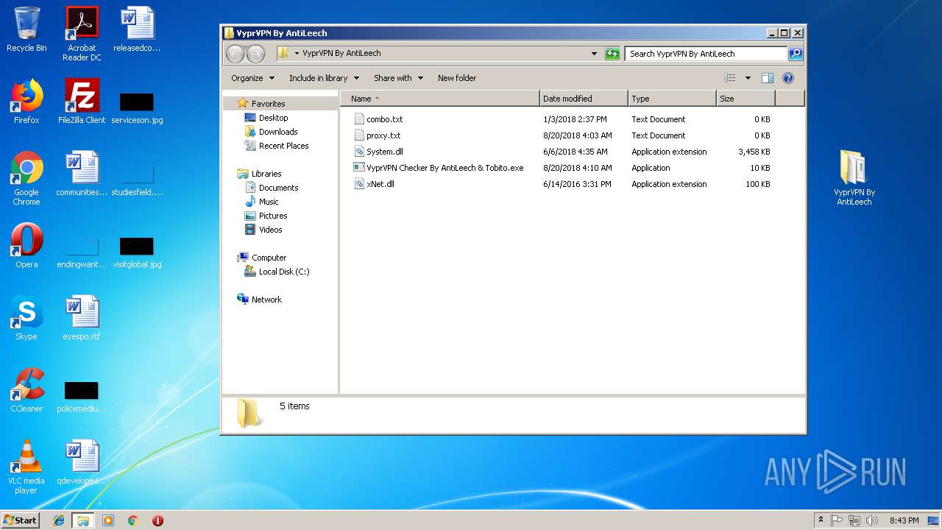Expand the address bar history dropdown
942x530 pixels.
[594, 54]
